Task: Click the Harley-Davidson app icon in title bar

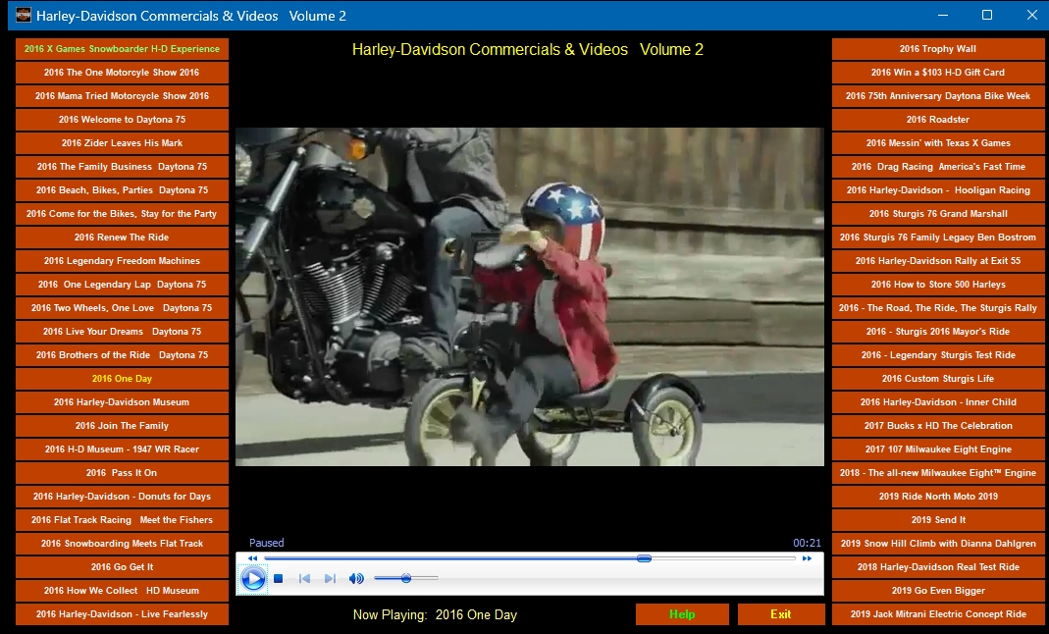Action: (x=23, y=15)
